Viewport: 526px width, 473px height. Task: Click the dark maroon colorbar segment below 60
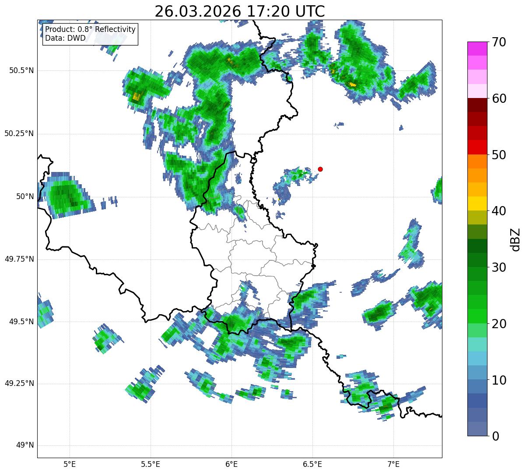click(477, 105)
